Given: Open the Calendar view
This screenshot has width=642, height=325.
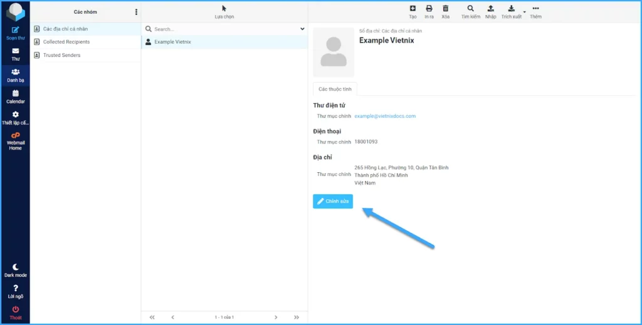Looking at the screenshot, I should (16, 96).
